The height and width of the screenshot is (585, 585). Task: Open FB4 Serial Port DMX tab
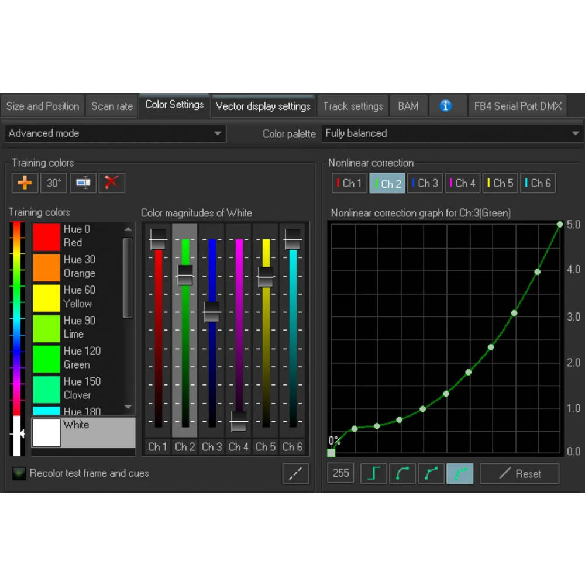click(518, 106)
